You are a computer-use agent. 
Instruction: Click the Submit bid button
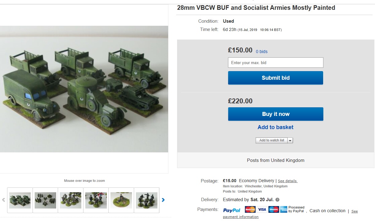tap(275, 78)
